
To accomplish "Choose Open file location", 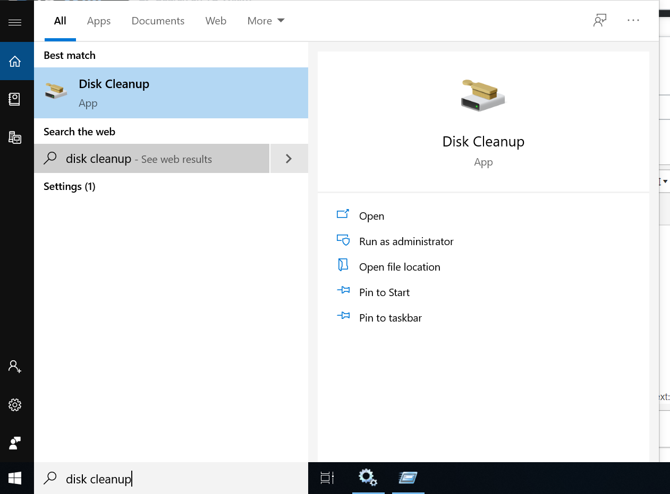I will [x=400, y=267].
